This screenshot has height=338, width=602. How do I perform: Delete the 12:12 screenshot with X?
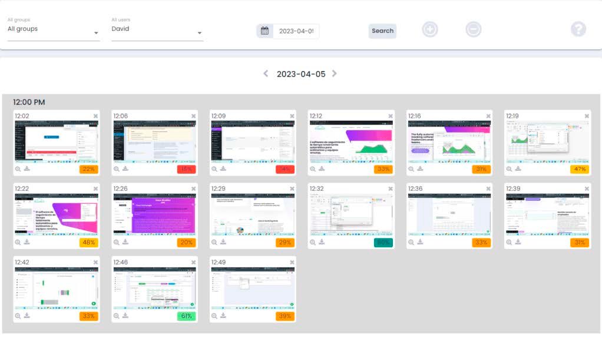click(x=390, y=116)
